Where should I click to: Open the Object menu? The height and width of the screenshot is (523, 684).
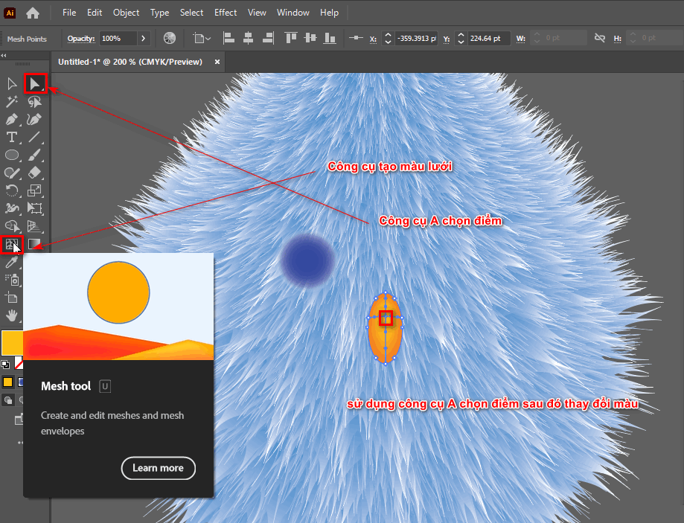126,13
